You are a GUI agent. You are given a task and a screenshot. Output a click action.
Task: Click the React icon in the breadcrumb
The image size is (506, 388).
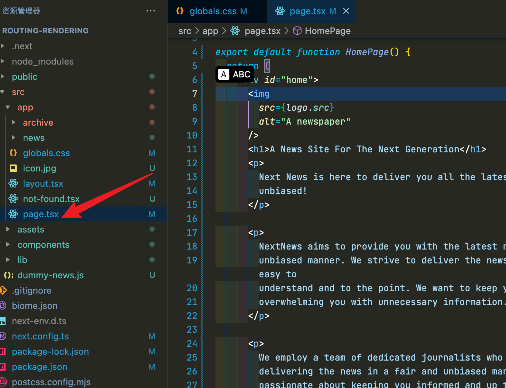click(x=235, y=31)
